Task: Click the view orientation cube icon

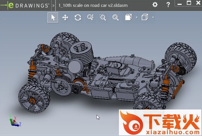Action: coord(129,17)
